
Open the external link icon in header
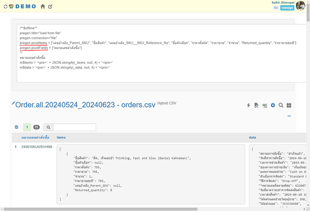(51, 7)
